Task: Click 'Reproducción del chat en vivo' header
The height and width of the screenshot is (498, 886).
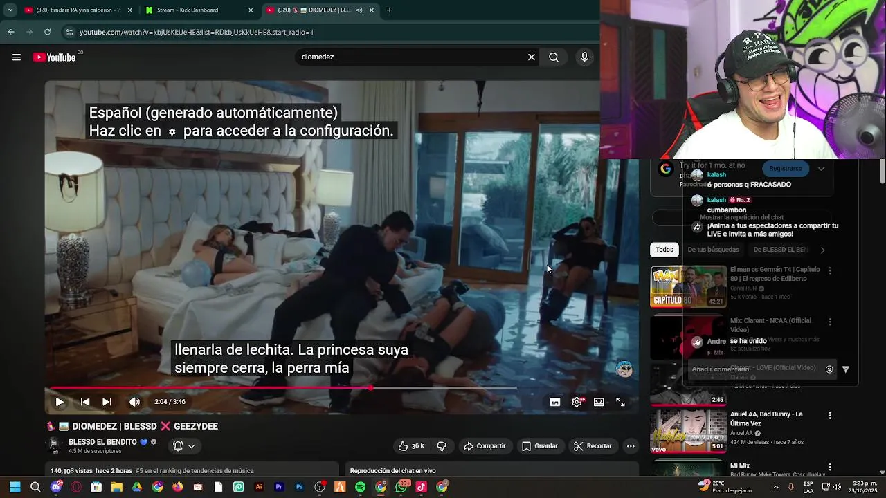Action: click(x=392, y=471)
